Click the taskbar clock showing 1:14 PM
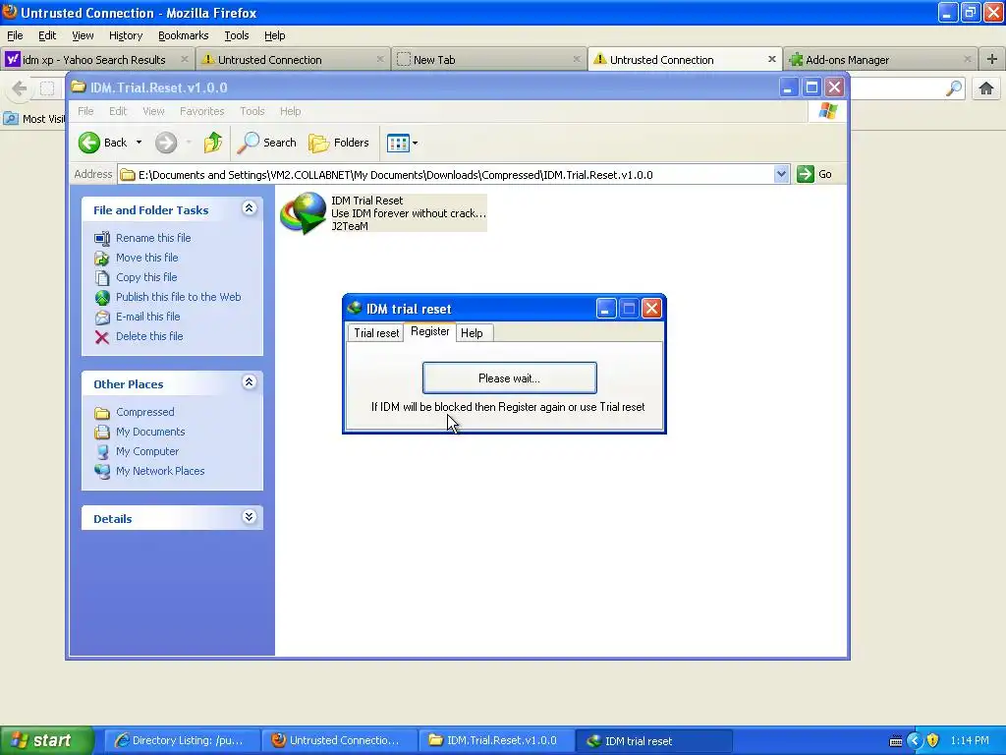1006x755 pixels. [970, 740]
